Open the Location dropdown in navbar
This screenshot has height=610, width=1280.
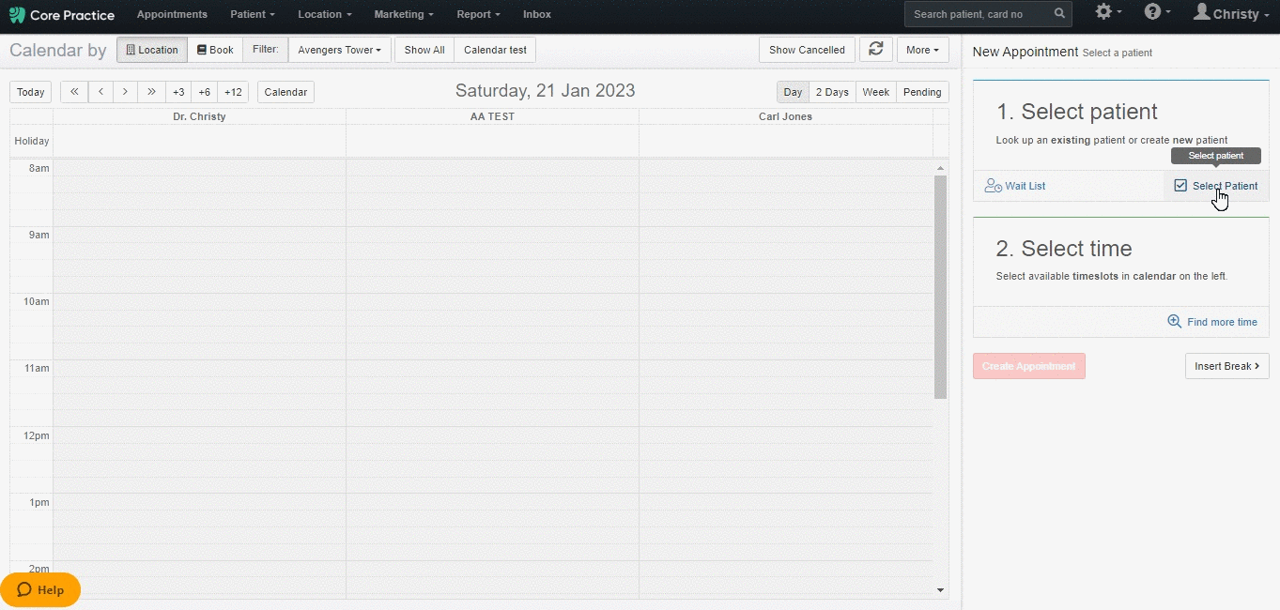324,14
